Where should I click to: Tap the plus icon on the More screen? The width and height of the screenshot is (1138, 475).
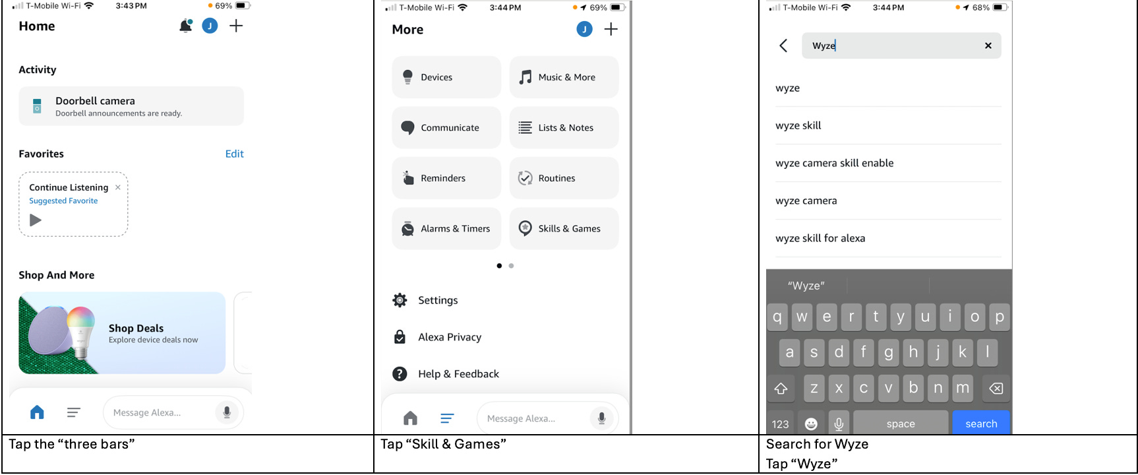[x=611, y=29]
